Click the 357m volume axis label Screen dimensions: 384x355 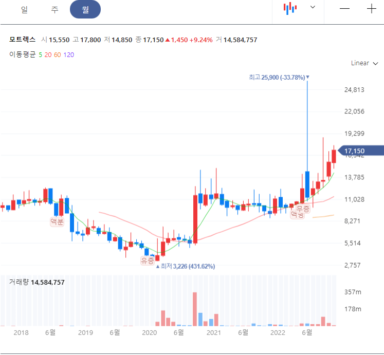pyautogui.click(x=353, y=292)
